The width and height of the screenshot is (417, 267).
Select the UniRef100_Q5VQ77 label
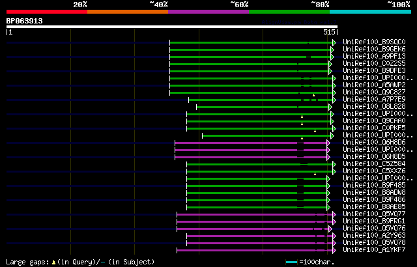tap(374, 214)
